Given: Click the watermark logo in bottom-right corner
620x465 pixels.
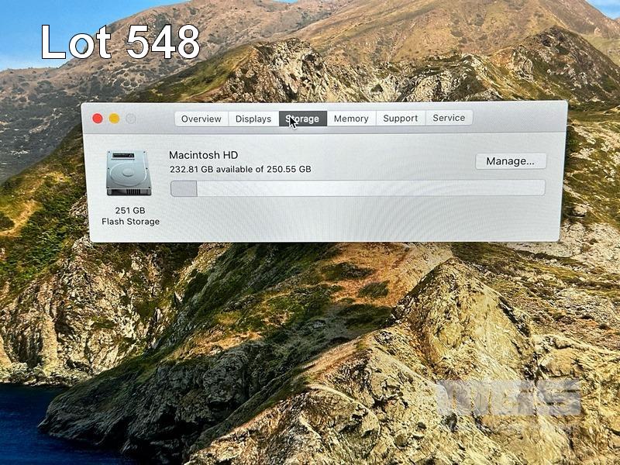Looking at the screenshot, I should tap(508, 397).
